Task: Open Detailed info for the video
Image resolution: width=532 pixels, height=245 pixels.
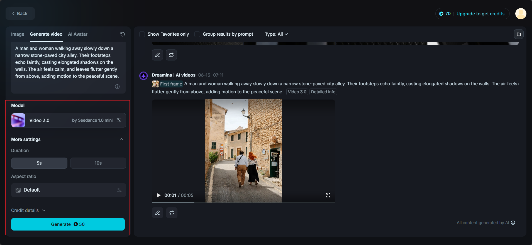Action: pyautogui.click(x=323, y=92)
